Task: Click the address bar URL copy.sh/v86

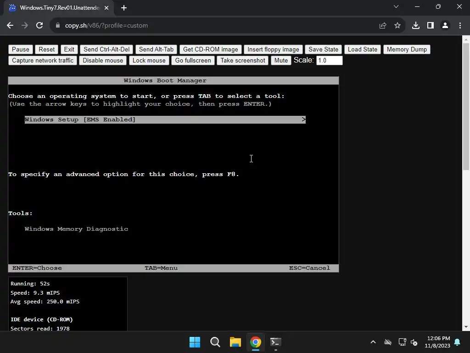Action: (x=106, y=26)
